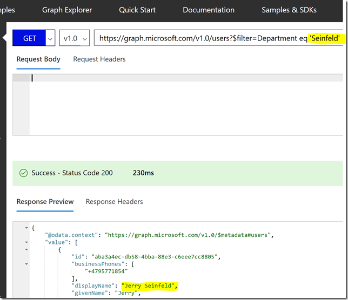Screen dimensions: 348x300
Task: Open the Graph Explorer nav link
Action: point(67,10)
